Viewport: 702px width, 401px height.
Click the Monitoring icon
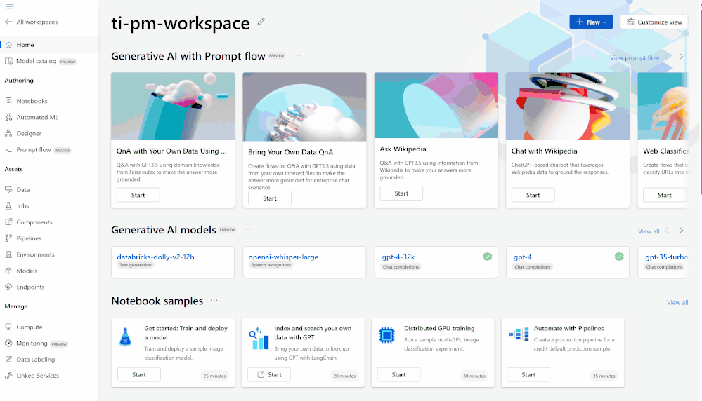click(x=8, y=343)
